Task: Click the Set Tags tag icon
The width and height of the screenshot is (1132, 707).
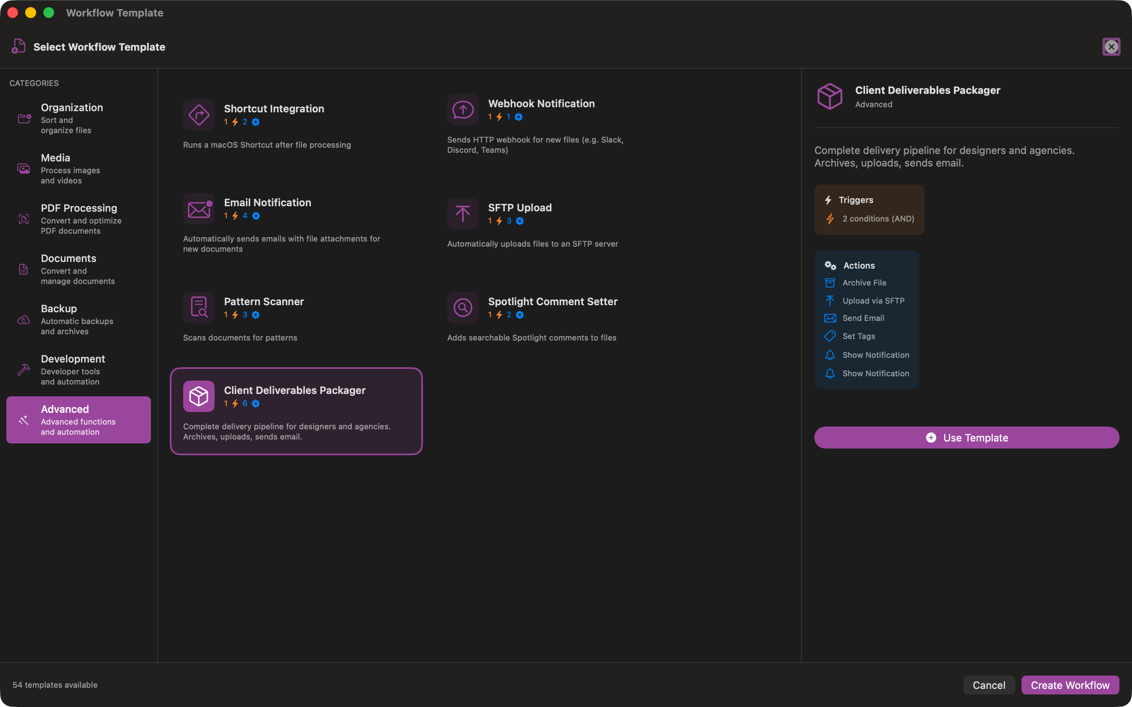Action: (x=830, y=336)
